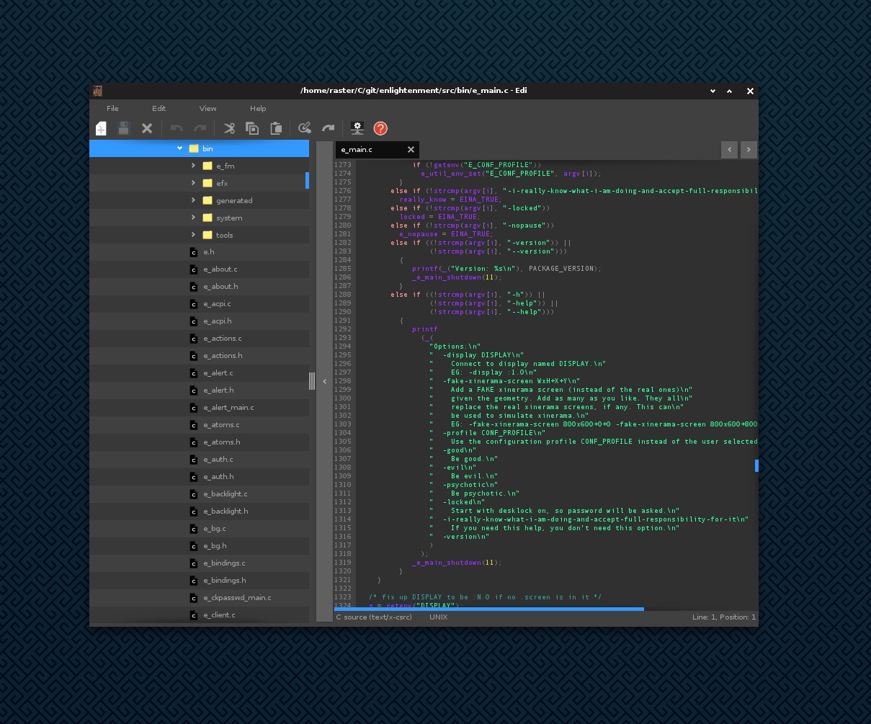Image resolution: width=871 pixels, height=724 pixels.
Task: Open the settings monitor gear icon
Action: pyautogui.click(x=357, y=128)
